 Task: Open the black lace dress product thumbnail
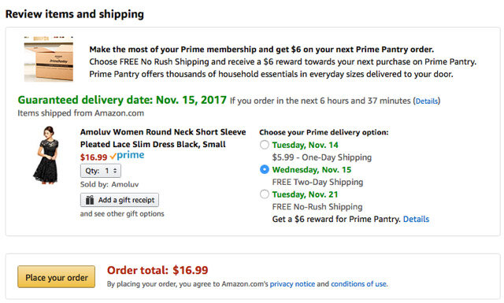[x=46, y=154]
